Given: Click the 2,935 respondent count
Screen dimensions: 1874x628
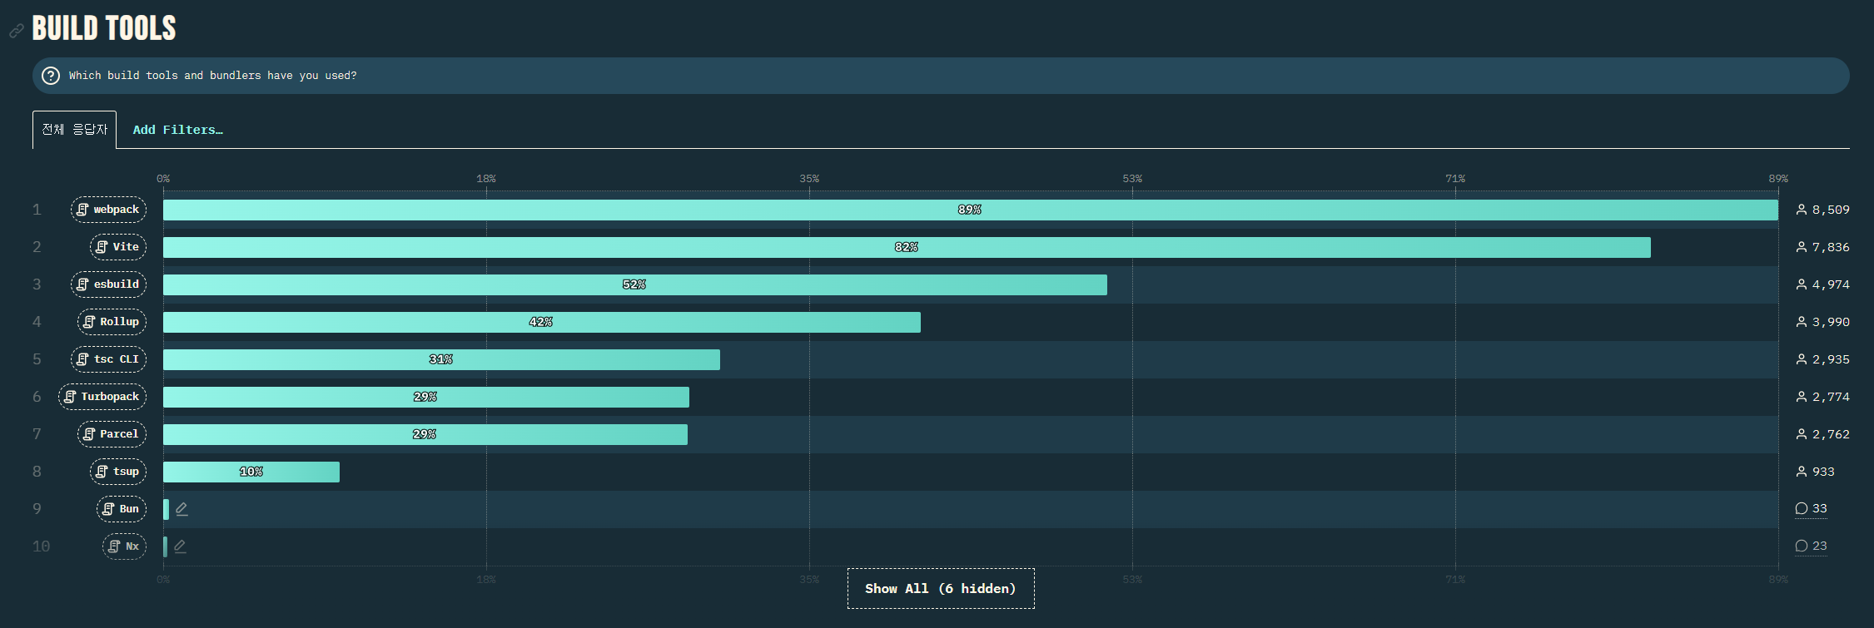Looking at the screenshot, I should (x=1822, y=359).
